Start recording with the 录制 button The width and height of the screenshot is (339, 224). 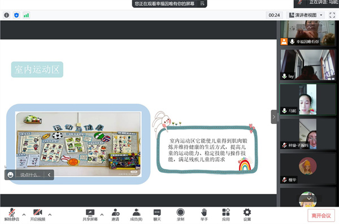(x=180, y=215)
